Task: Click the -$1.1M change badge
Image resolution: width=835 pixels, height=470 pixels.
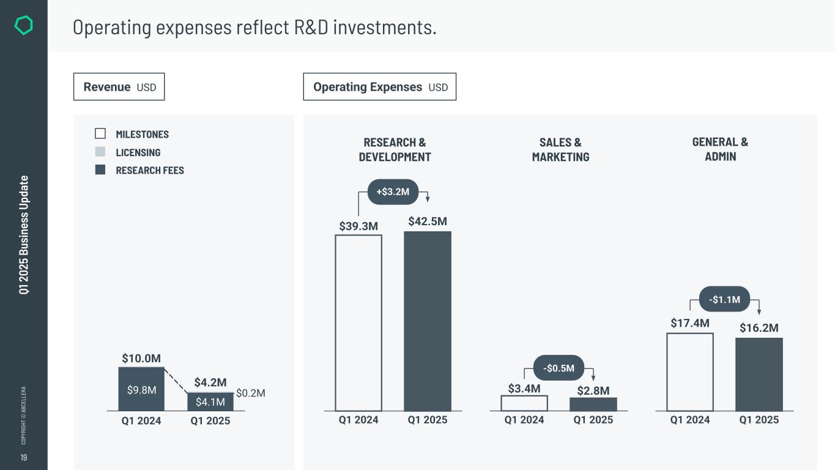Action: pos(724,299)
